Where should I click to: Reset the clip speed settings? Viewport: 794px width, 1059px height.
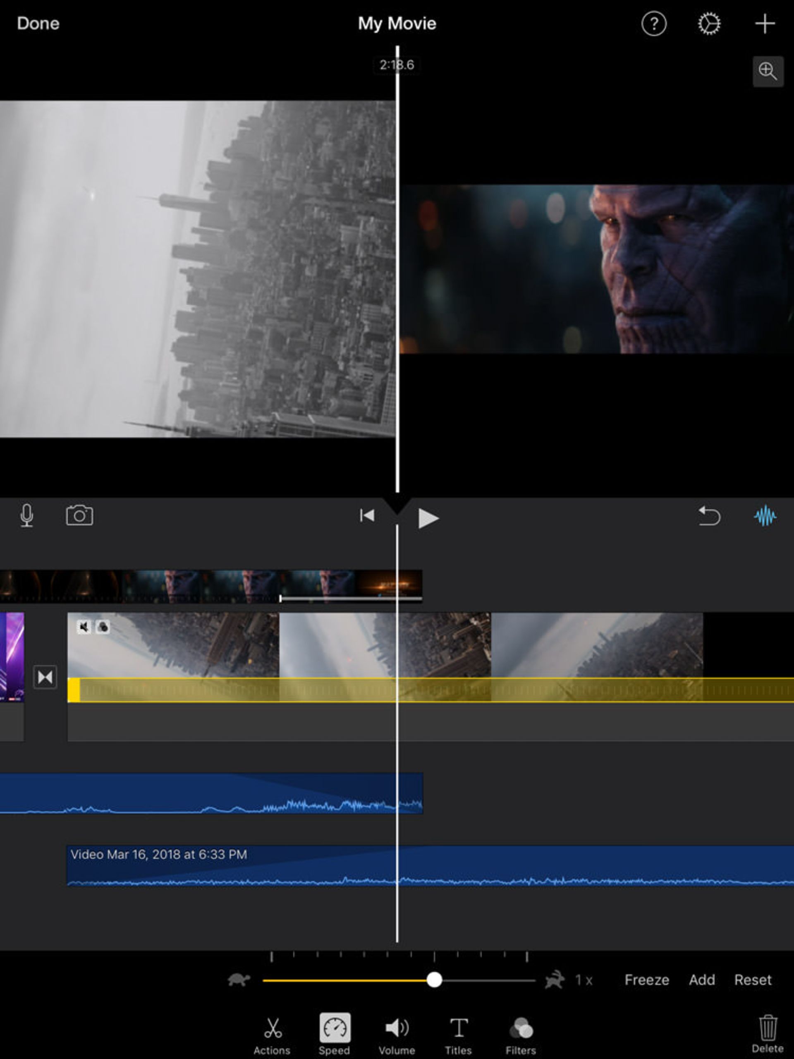753,980
